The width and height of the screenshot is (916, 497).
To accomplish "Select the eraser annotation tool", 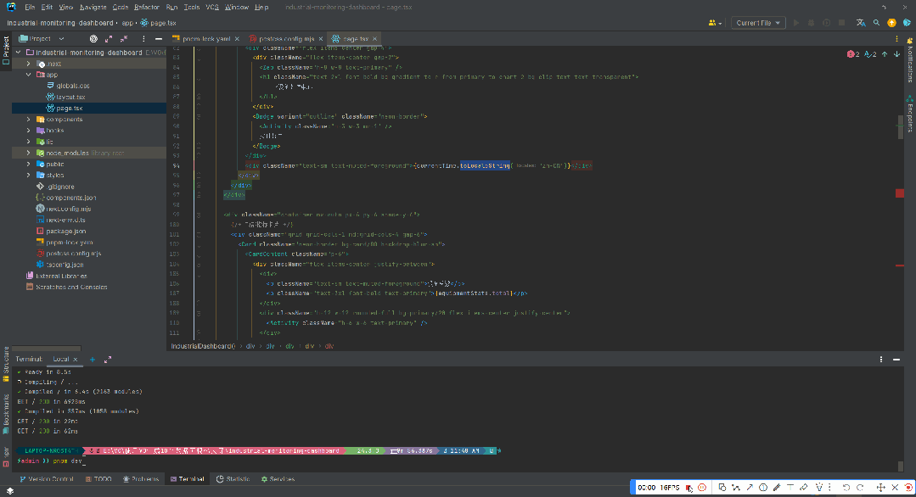I will (804, 488).
